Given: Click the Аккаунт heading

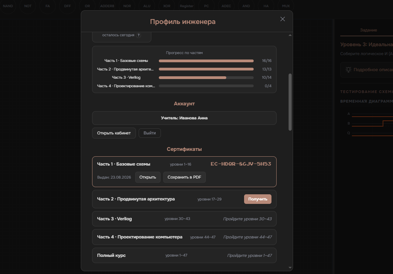Looking at the screenshot, I should point(184,104).
